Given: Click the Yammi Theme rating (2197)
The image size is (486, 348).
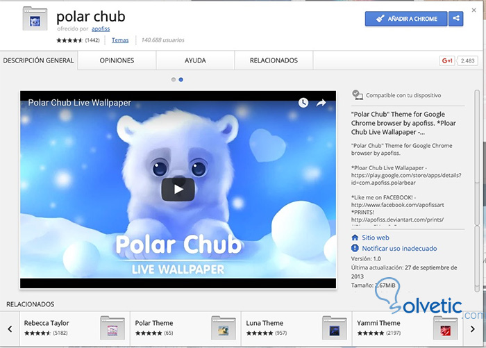Looking at the screenshot, I should [379, 333].
